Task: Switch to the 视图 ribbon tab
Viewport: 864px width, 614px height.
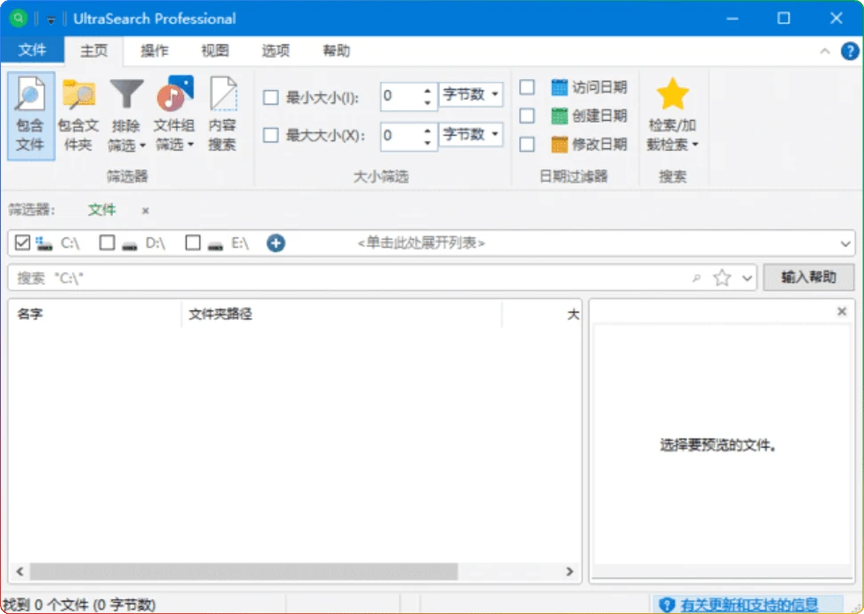Action: coord(214,51)
